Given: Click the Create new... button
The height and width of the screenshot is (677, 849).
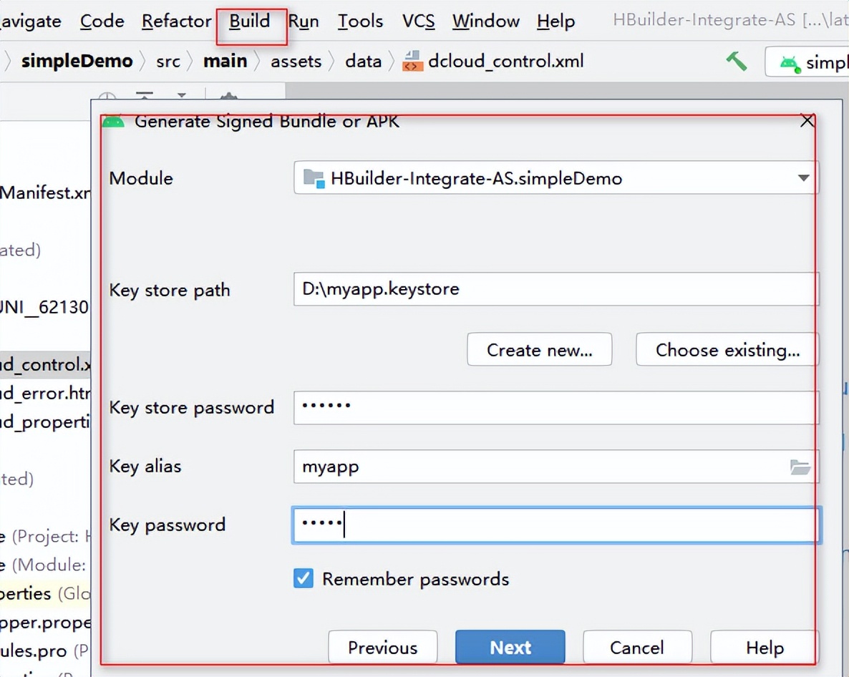Looking at the screenshot, I should tap(539, 350).
